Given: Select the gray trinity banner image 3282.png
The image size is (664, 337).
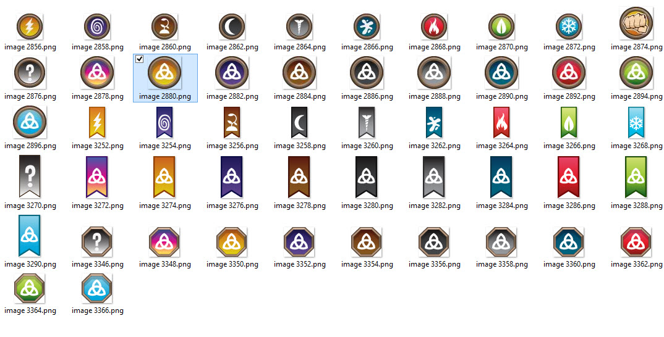Looking at the screenshot, I should tap(433, 177).
